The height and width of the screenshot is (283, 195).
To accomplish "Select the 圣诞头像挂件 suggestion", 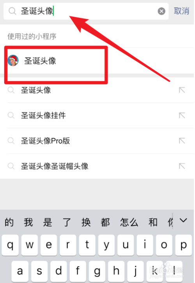I will point(97,116).
